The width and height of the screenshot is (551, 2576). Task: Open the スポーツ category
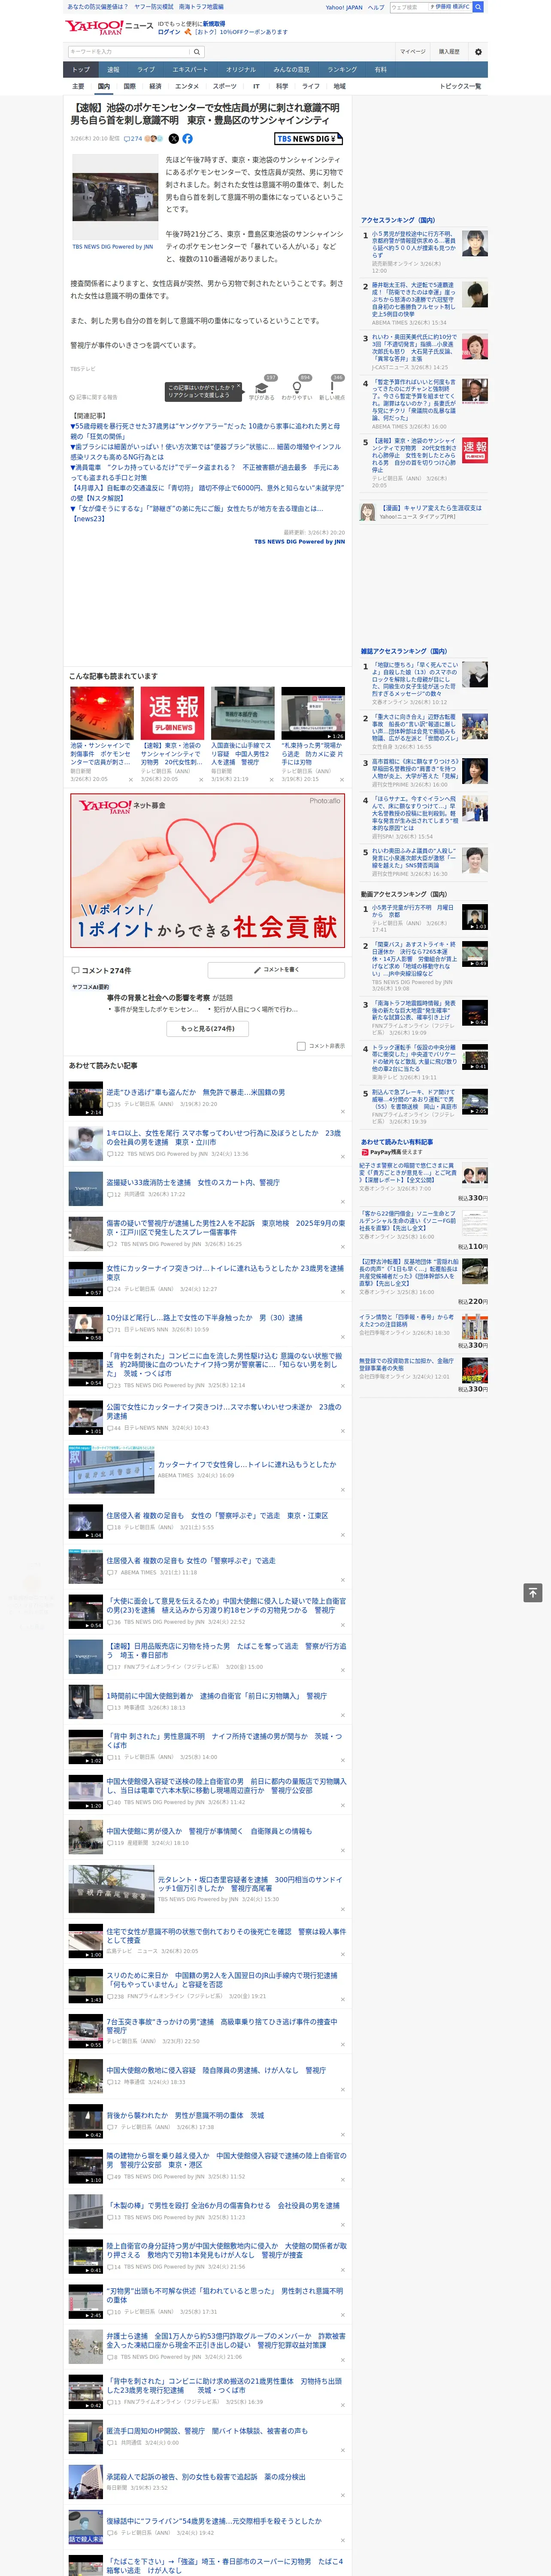(x=225, y=86)
